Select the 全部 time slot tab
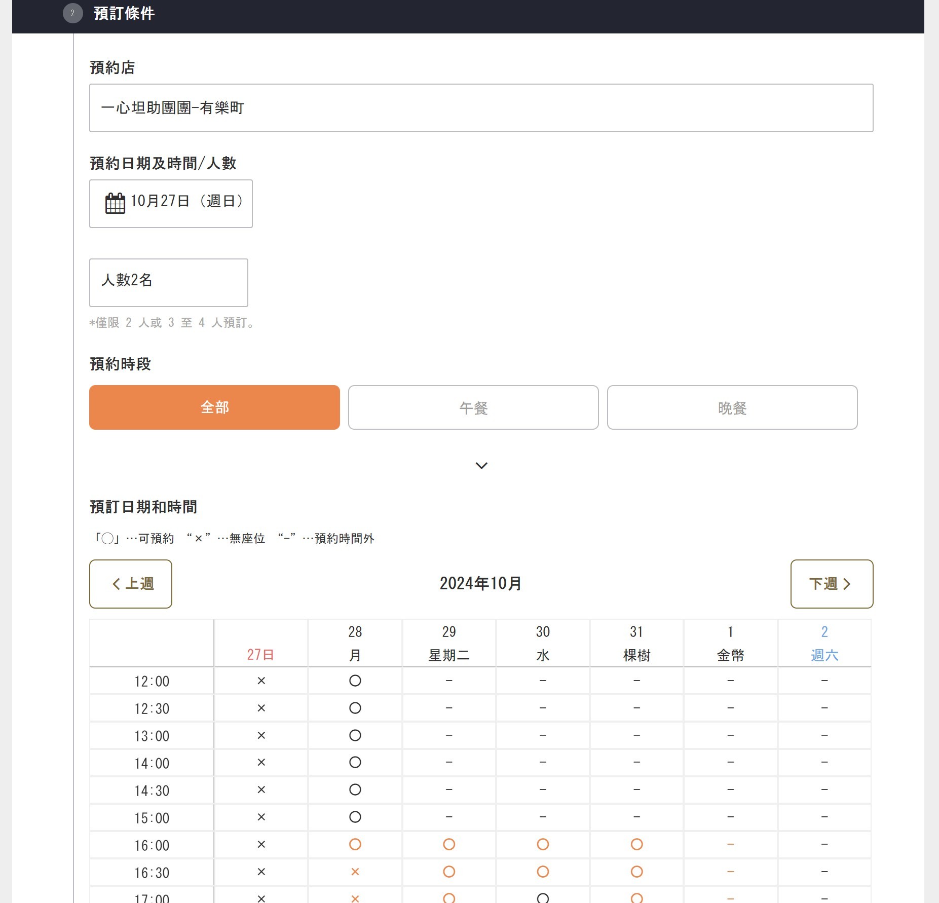 [x=214, y=407]
